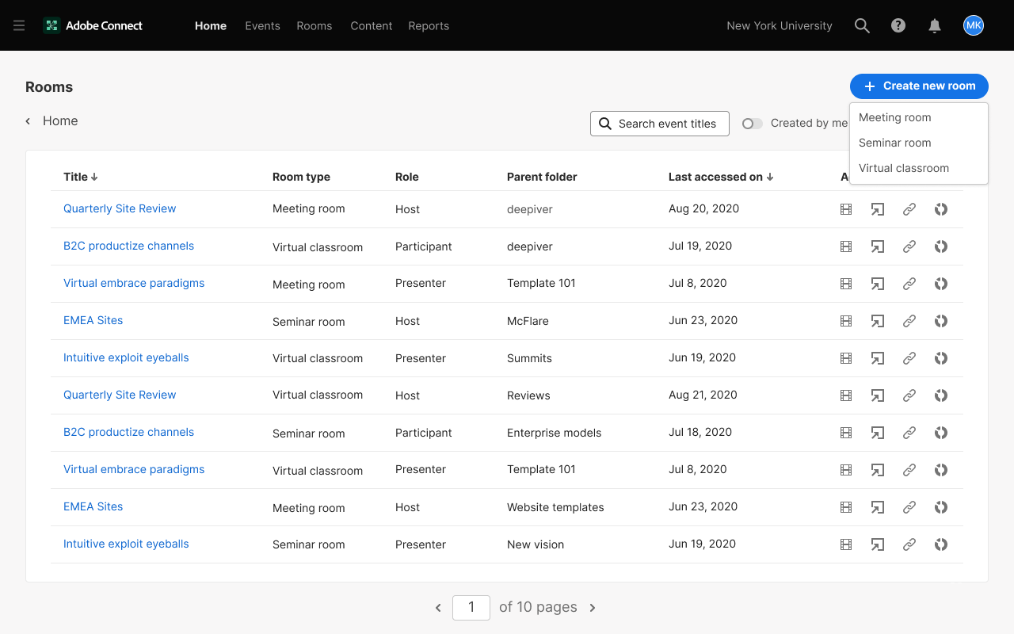Open EMEA Sites link hosted in McFlare
Viewport: 1014px width, 634px height.
coord(93,320)
